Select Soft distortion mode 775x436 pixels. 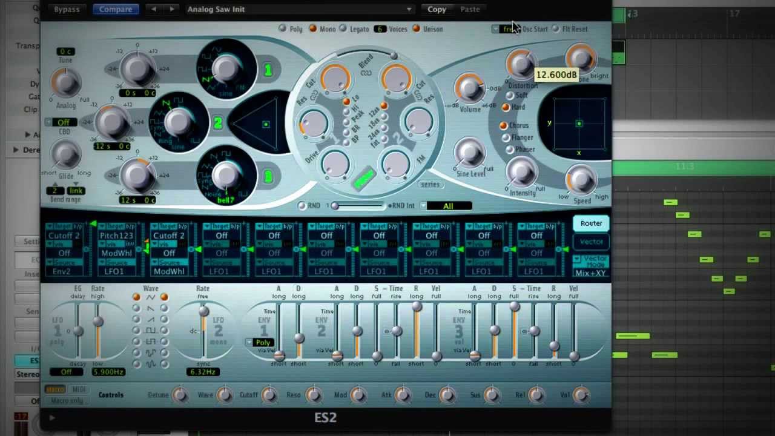click(510, 96)
